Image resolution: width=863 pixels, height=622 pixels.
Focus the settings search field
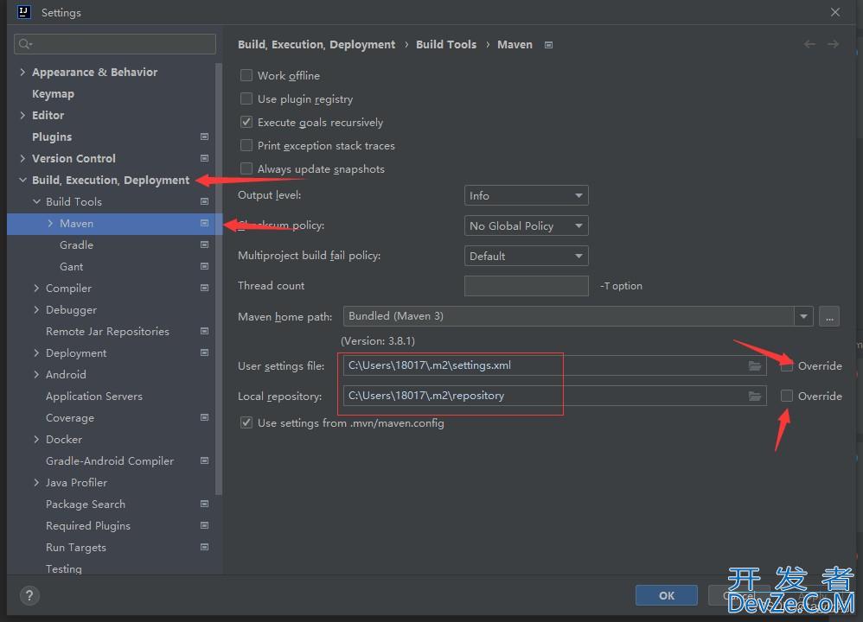[x=115, y=44]
